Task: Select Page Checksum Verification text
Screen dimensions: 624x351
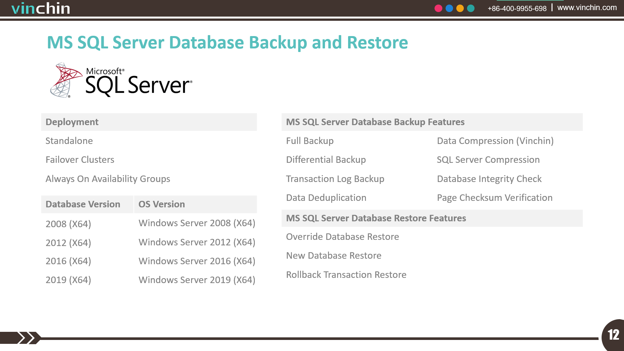Action: click(x=495, y=198)
